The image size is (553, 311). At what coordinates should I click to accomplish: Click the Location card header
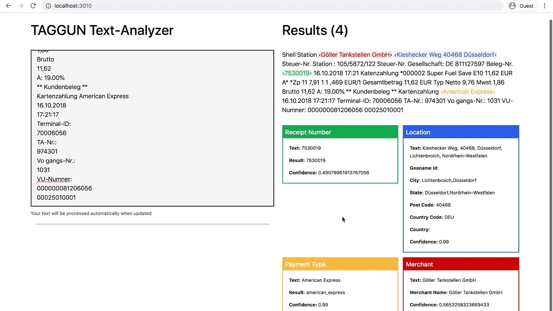click(461, 132)
